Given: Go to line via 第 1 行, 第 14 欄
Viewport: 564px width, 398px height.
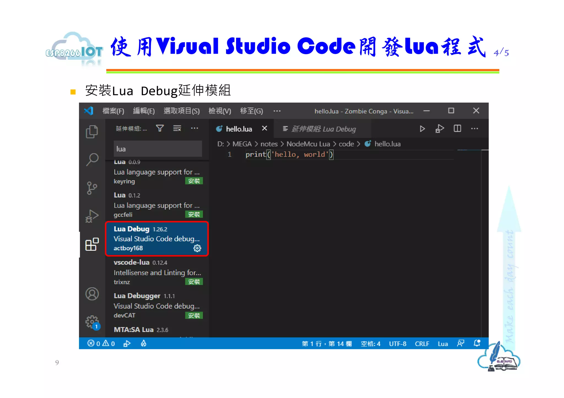Looking at the screenshot, I should coord(327,344).
